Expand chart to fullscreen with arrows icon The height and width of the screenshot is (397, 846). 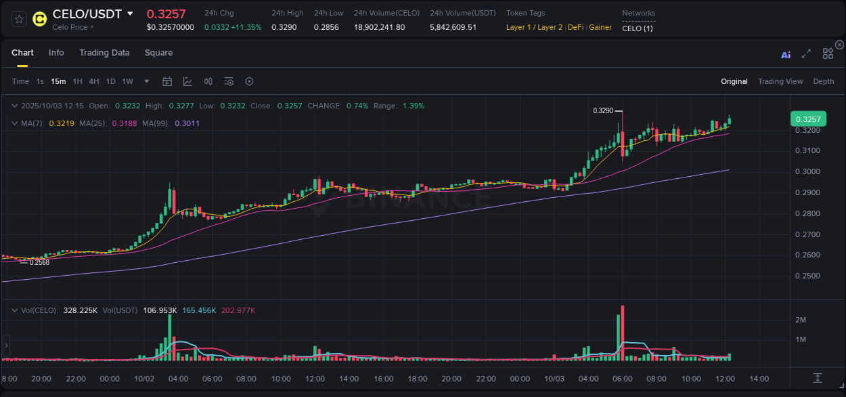806,54
